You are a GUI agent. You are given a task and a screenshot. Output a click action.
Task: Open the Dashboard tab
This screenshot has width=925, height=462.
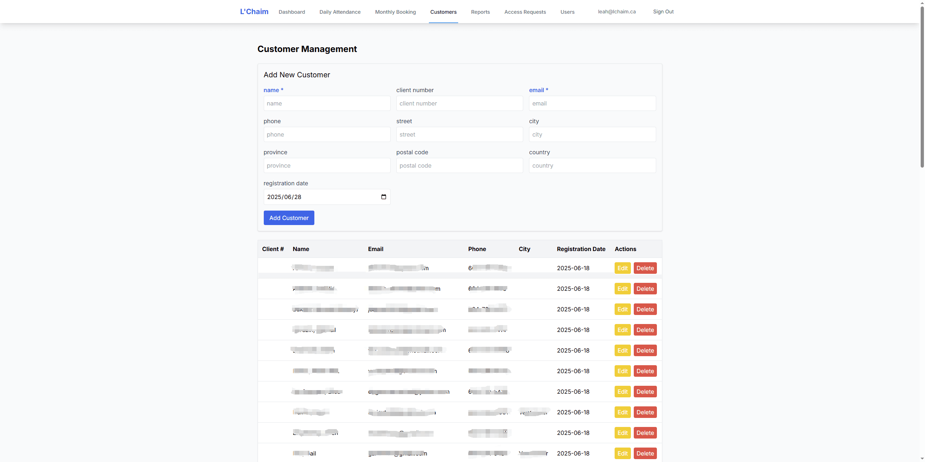point(292,12)
